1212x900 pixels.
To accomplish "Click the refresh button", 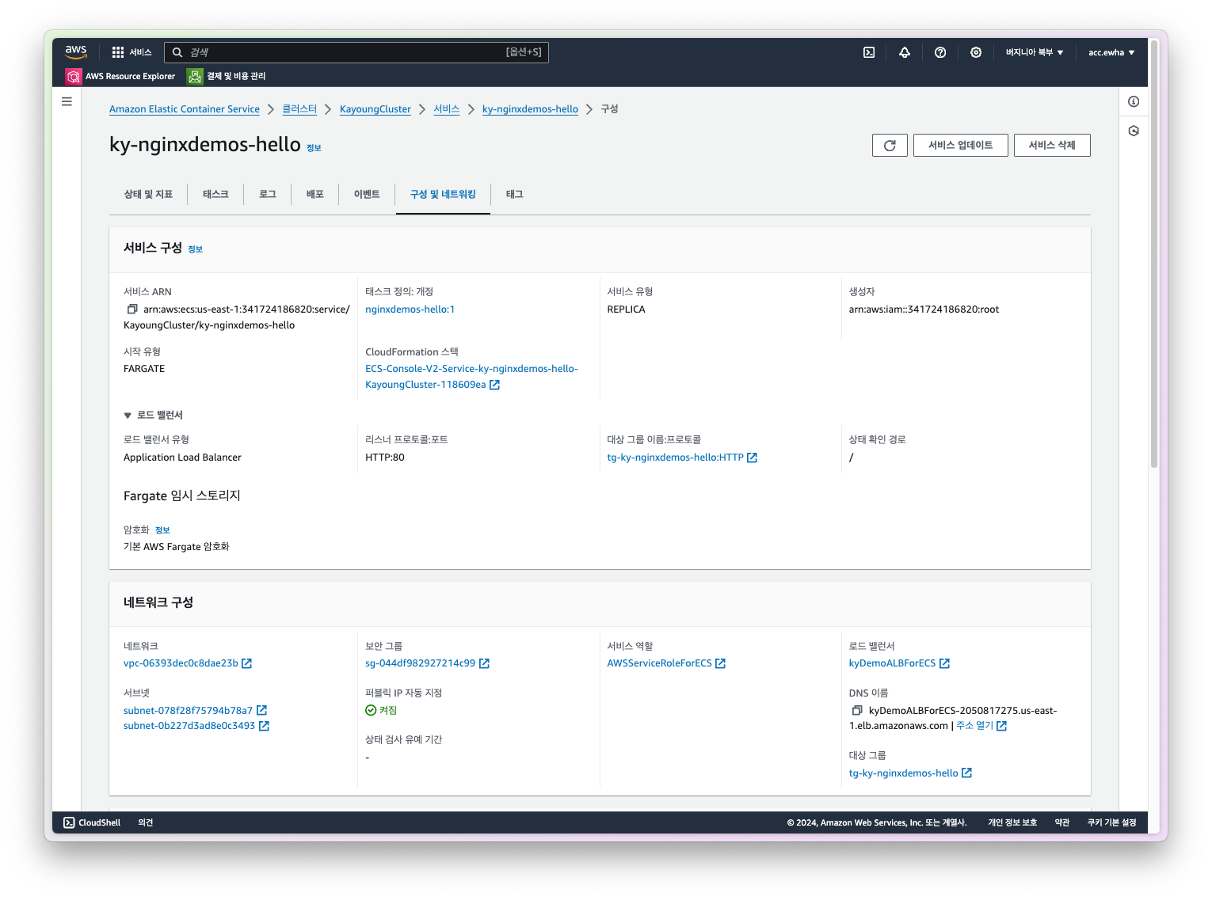I will [x=890, y=146].
